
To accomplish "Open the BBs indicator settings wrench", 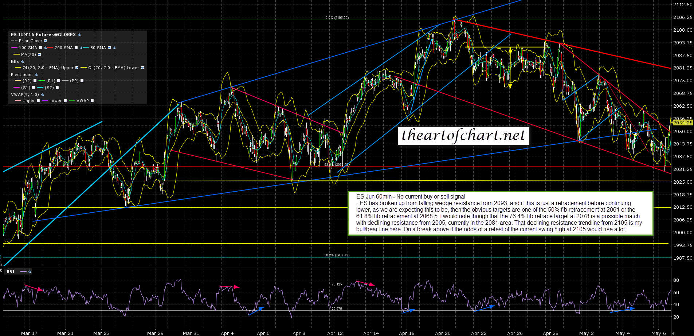I will pos(23,62).
